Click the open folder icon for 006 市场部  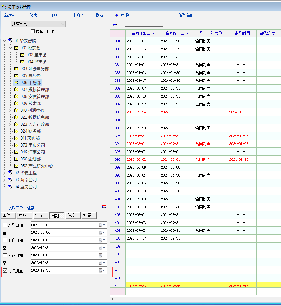[16, 82]
